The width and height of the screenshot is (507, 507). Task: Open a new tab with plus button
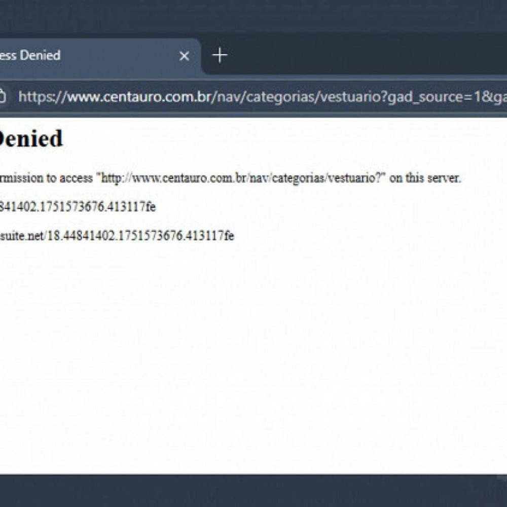click(220, 55)
